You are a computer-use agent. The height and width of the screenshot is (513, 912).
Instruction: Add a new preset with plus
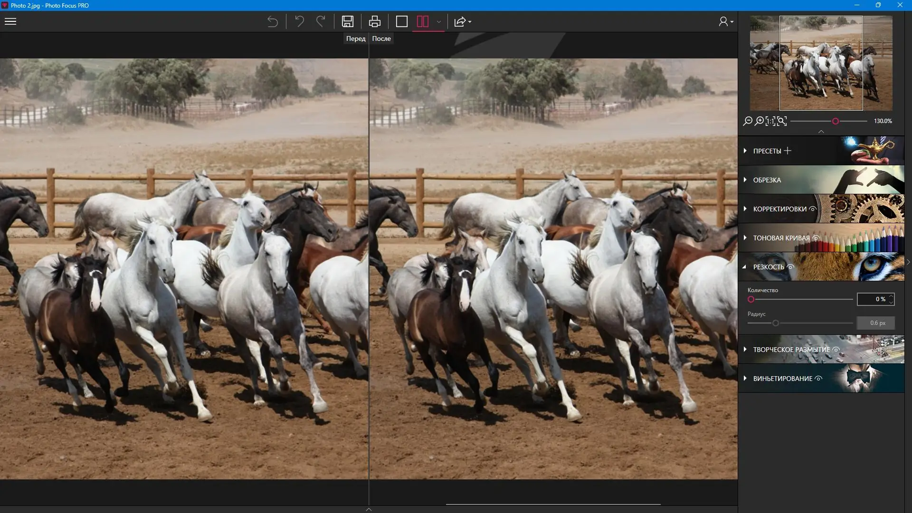click(788, 151)
